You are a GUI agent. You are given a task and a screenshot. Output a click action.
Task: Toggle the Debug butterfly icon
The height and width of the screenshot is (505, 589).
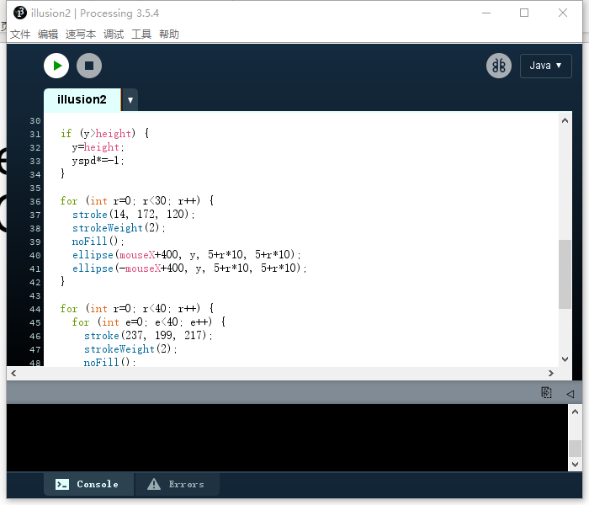click(499, 66)
